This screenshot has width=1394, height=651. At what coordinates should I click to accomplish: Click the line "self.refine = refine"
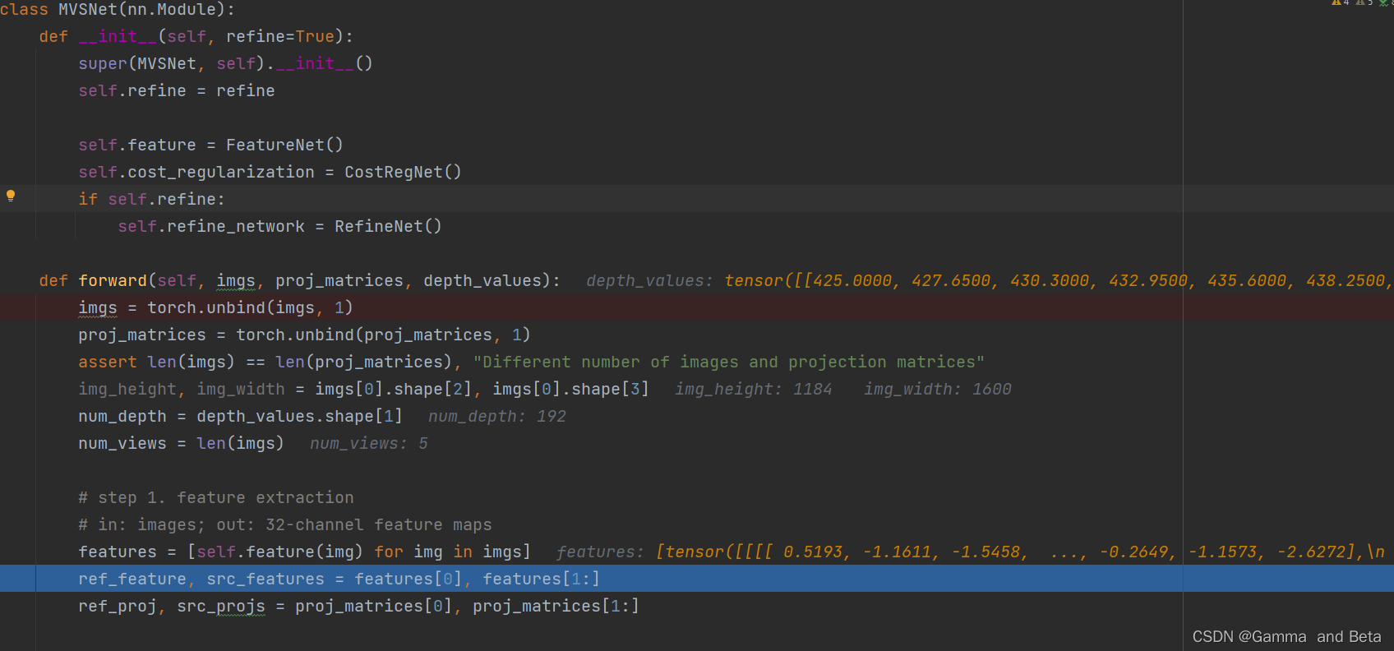[x=177, y=90]
